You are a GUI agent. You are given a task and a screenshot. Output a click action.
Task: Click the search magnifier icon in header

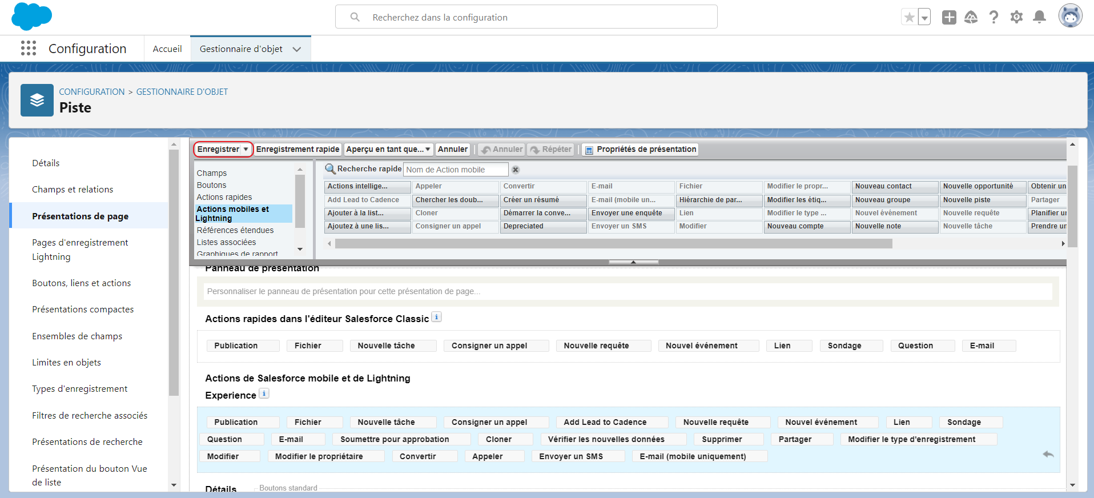(x=355, y=17)
